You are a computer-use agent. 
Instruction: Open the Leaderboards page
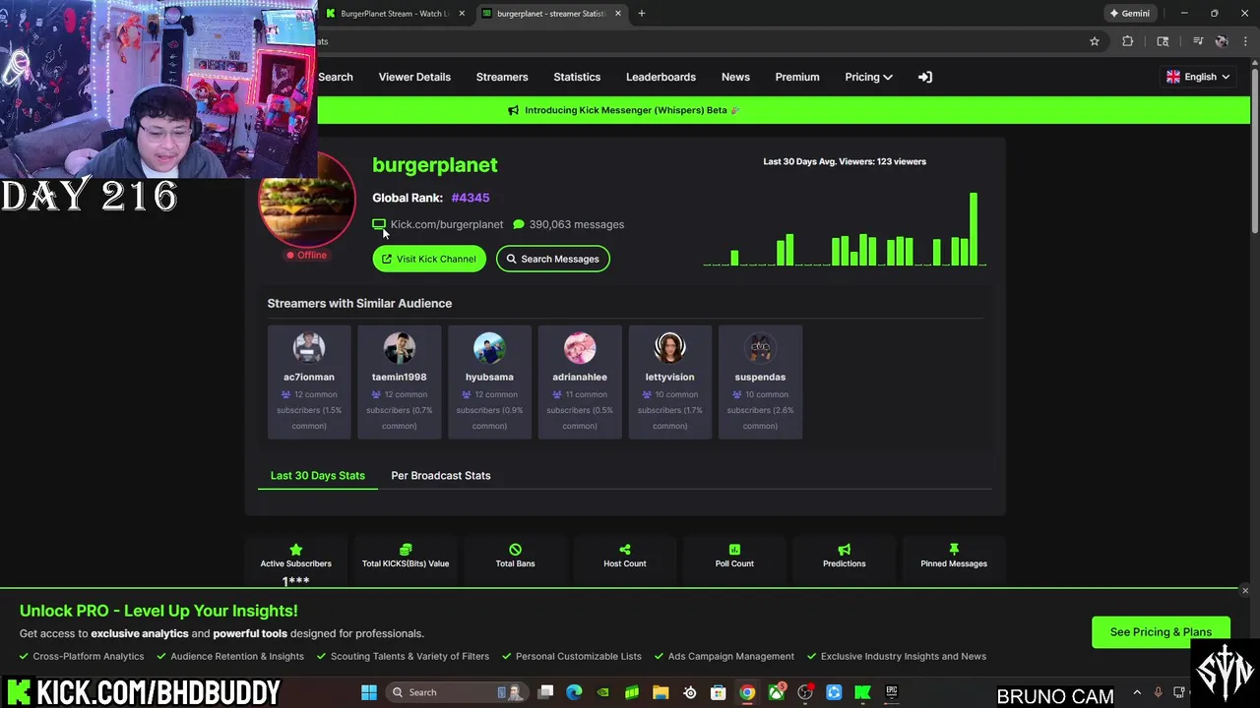661,77
